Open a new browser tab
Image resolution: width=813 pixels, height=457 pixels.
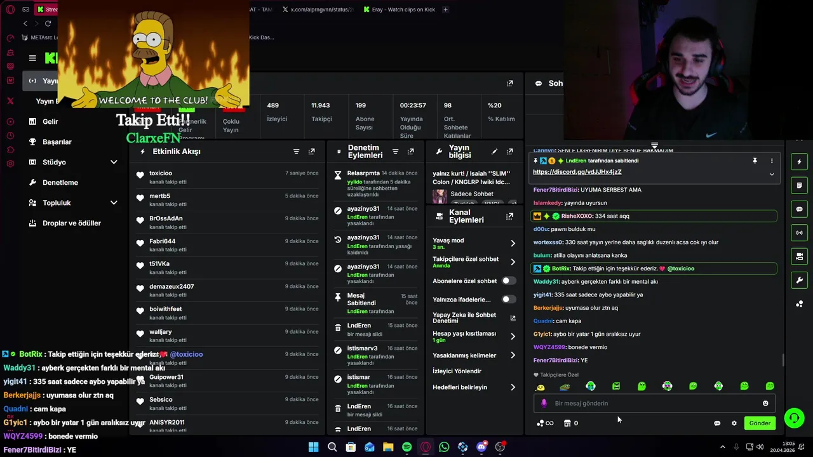click(445, 10)
